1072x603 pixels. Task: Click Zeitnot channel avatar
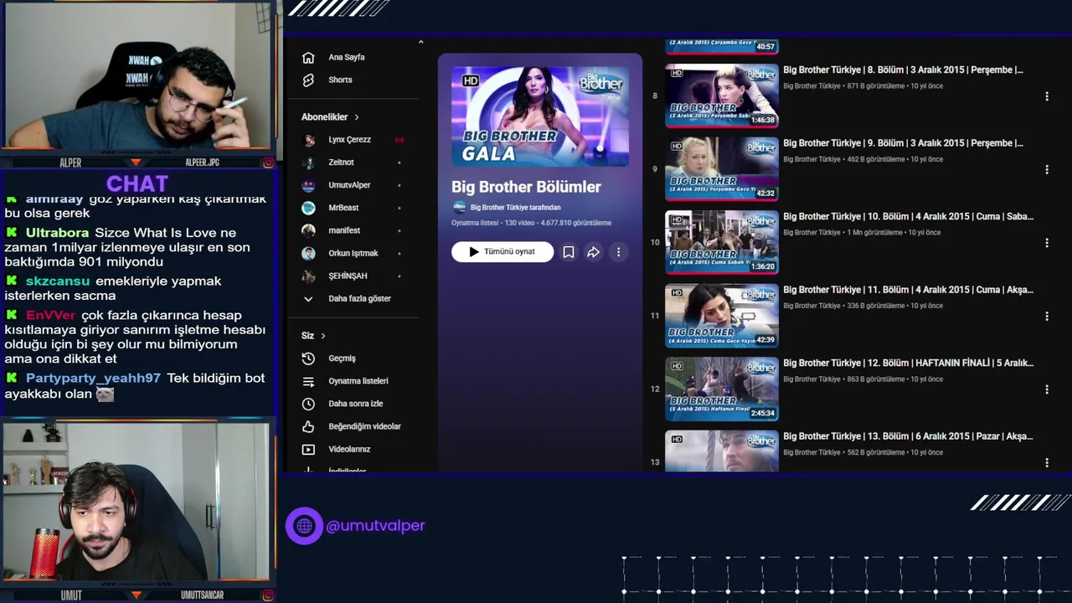(x=308, y=162)
